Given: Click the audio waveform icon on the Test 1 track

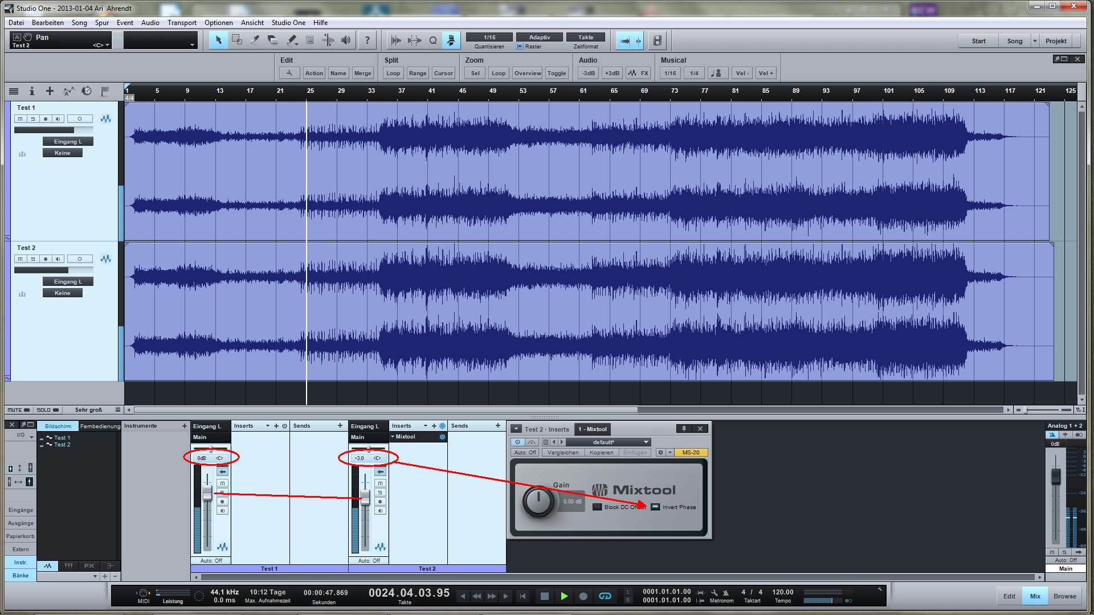Looking at the screenshot, I should coord(105,118).
